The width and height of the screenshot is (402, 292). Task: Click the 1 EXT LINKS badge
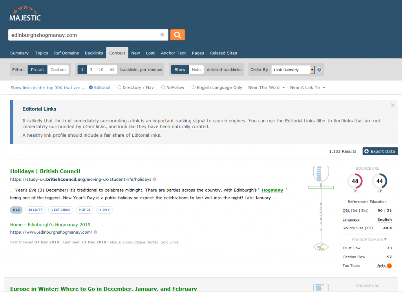60,210
